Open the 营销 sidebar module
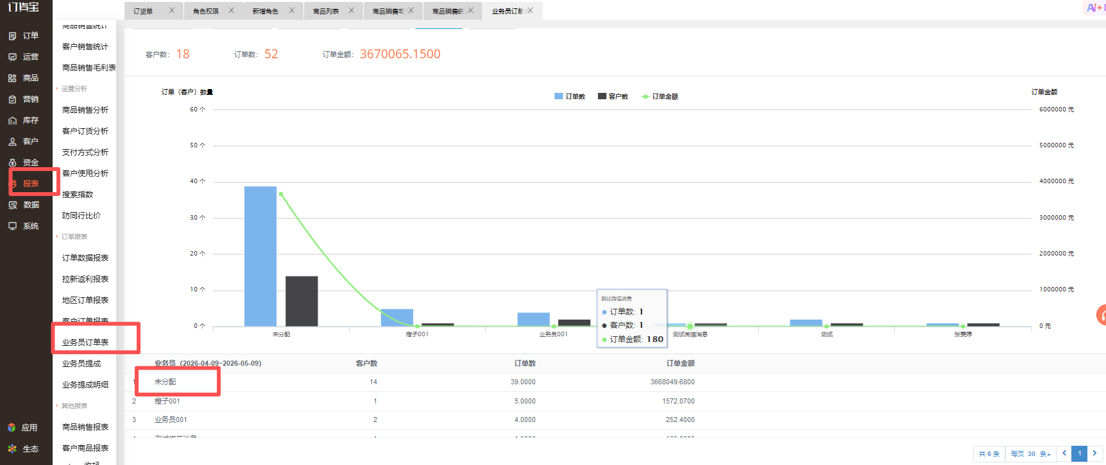The image size is (1106, 465). [x=24, y=99]
